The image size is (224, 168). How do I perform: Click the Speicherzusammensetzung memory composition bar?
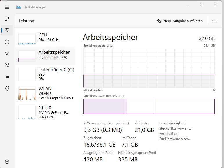click(149, 106)
